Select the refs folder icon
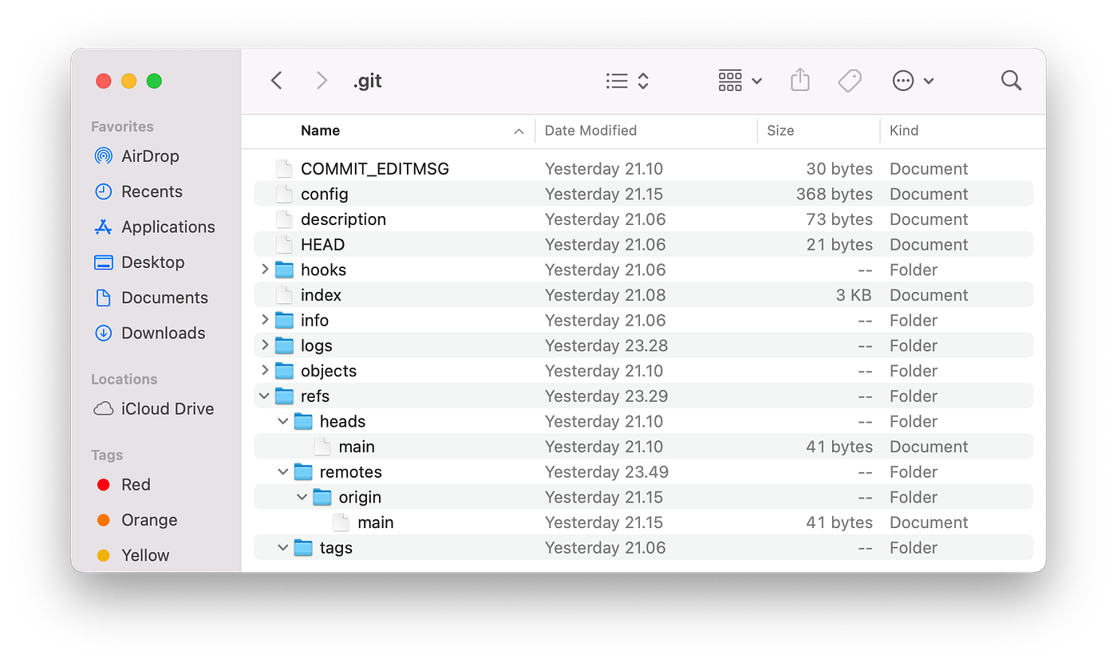Viewport: 1117px width, 666px height. pyautogui.click(x=284, y=396)
